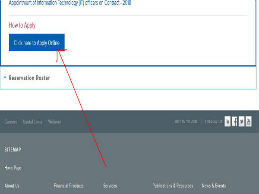Expand the Reservation Roster section plus icon
This screenshot has width=259, height=194.
[5, 77]
